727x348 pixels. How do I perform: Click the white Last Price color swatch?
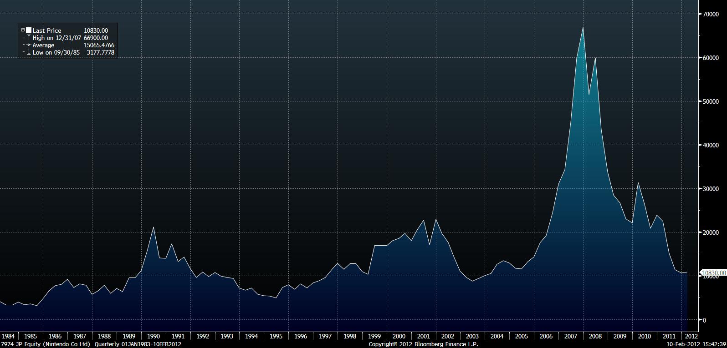pyautogui.click(x=29, y=30)
